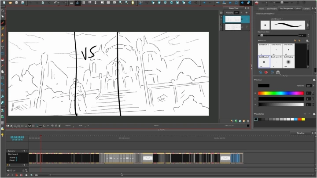The image size is (317, 178).
Task: Open the Panel tab
Action: coord(262,8)
